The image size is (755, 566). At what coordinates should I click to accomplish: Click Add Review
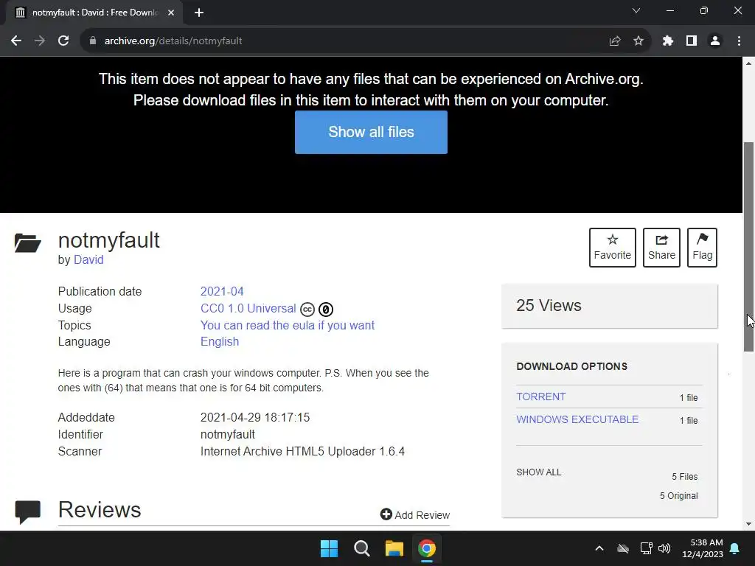(x=415, y=515)
